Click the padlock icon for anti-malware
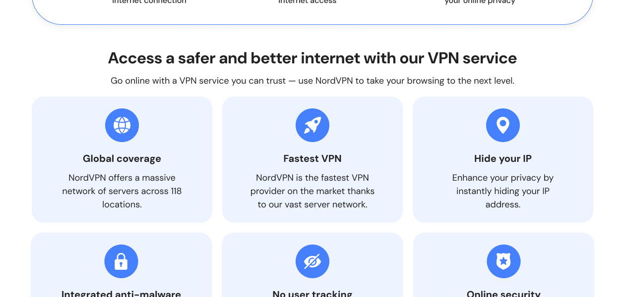625x297 pixels. pos(121,261)
